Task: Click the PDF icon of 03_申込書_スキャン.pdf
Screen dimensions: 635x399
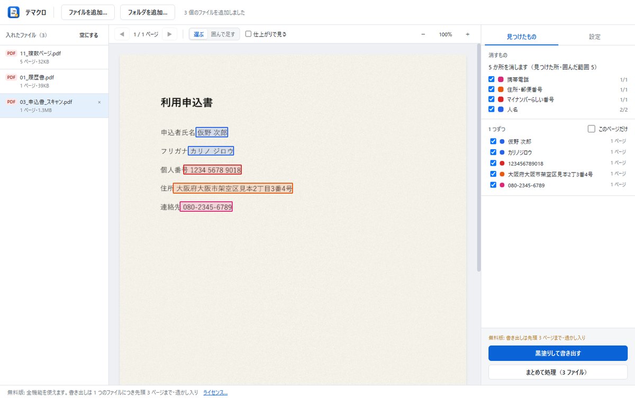Action: (x=11, y=102)
